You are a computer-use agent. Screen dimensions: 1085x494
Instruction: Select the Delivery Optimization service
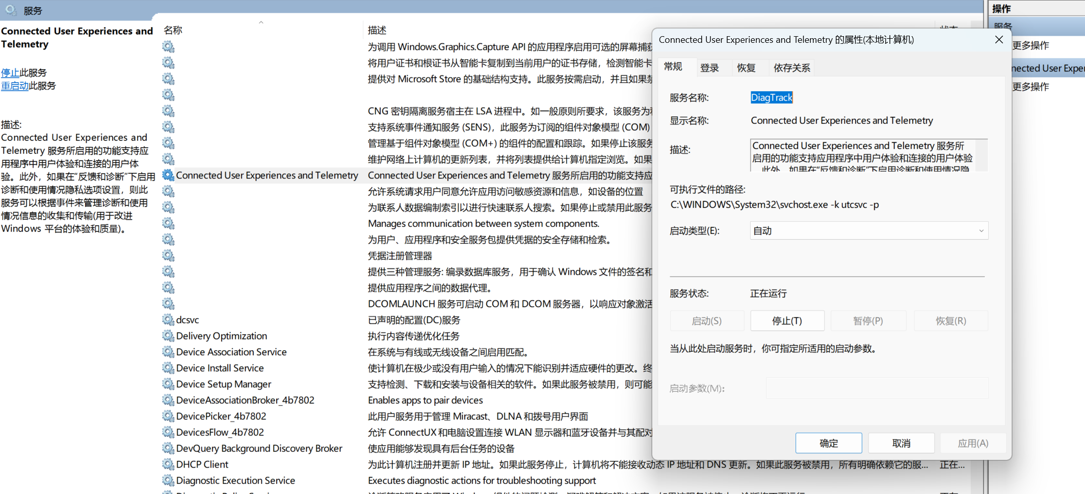coord(222,336)
